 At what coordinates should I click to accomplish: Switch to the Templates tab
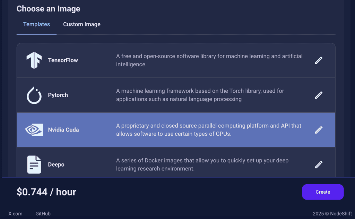36,24
